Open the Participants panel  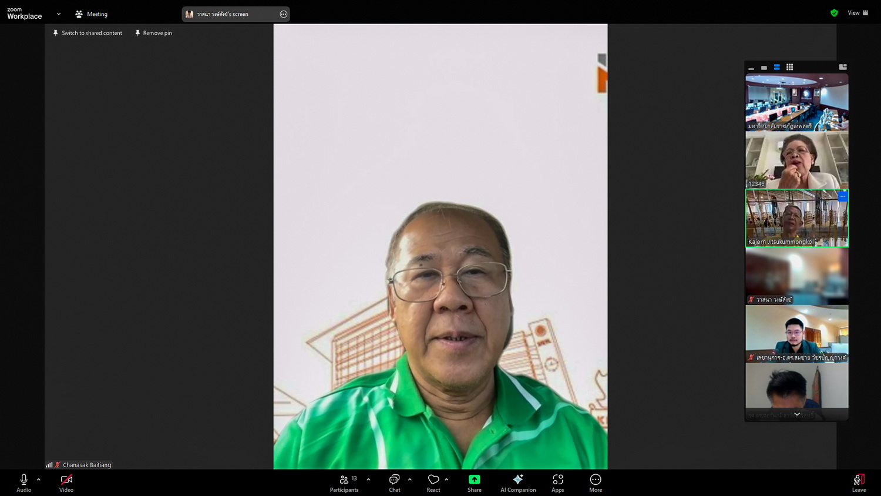[344, 483]
